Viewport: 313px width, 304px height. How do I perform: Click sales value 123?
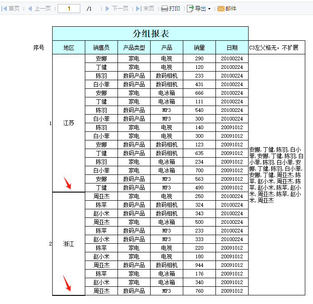[x=199, y=145]
